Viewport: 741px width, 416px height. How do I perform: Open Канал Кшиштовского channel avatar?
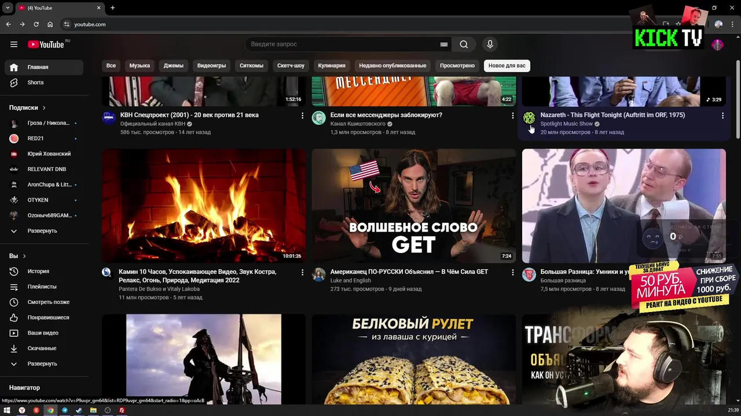pyautogui.click(x=319, y=118)
